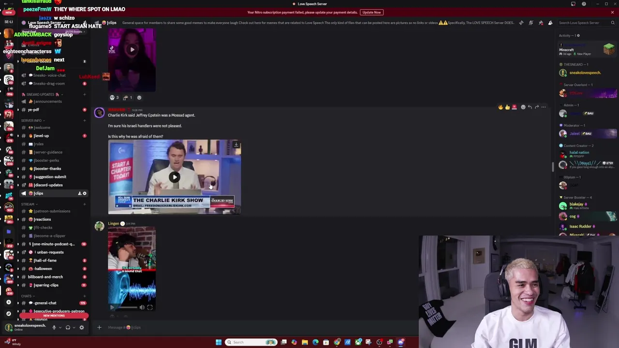Add reaction button beside skull reactions
The width and height of the screenshot is (619, 348).
139,98
